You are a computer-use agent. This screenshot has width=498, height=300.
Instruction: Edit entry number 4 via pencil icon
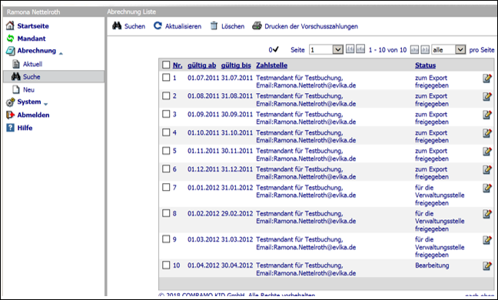487,133
